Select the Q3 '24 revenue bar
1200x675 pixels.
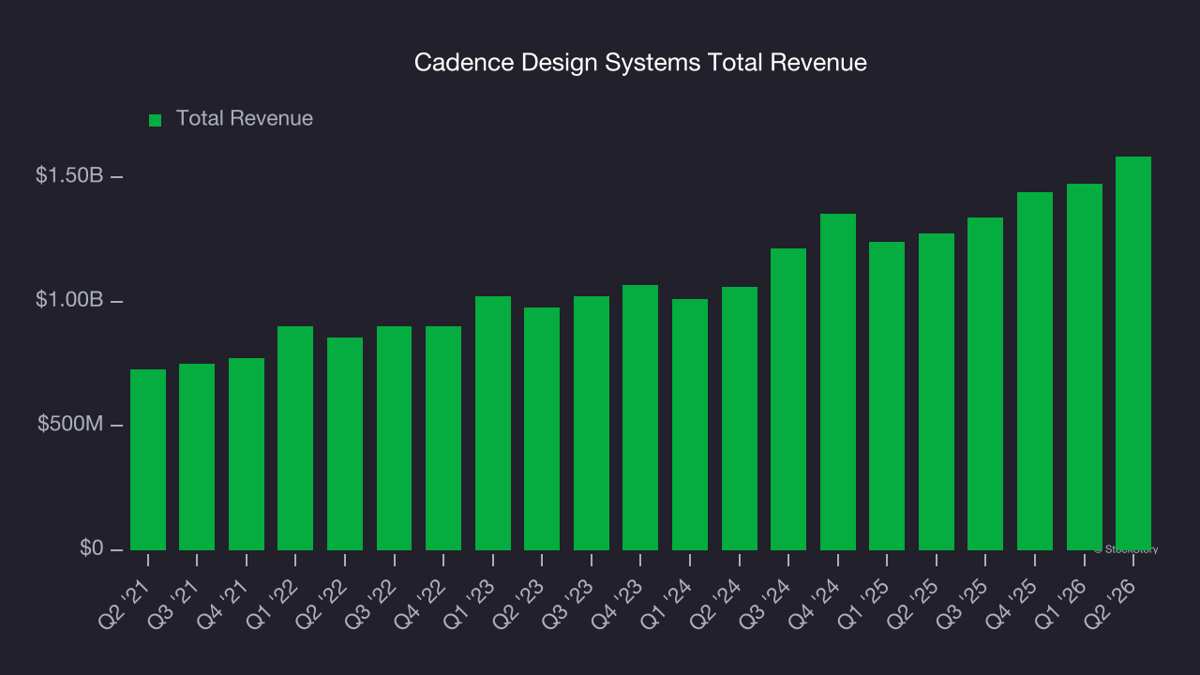click(x=788, y=399)
